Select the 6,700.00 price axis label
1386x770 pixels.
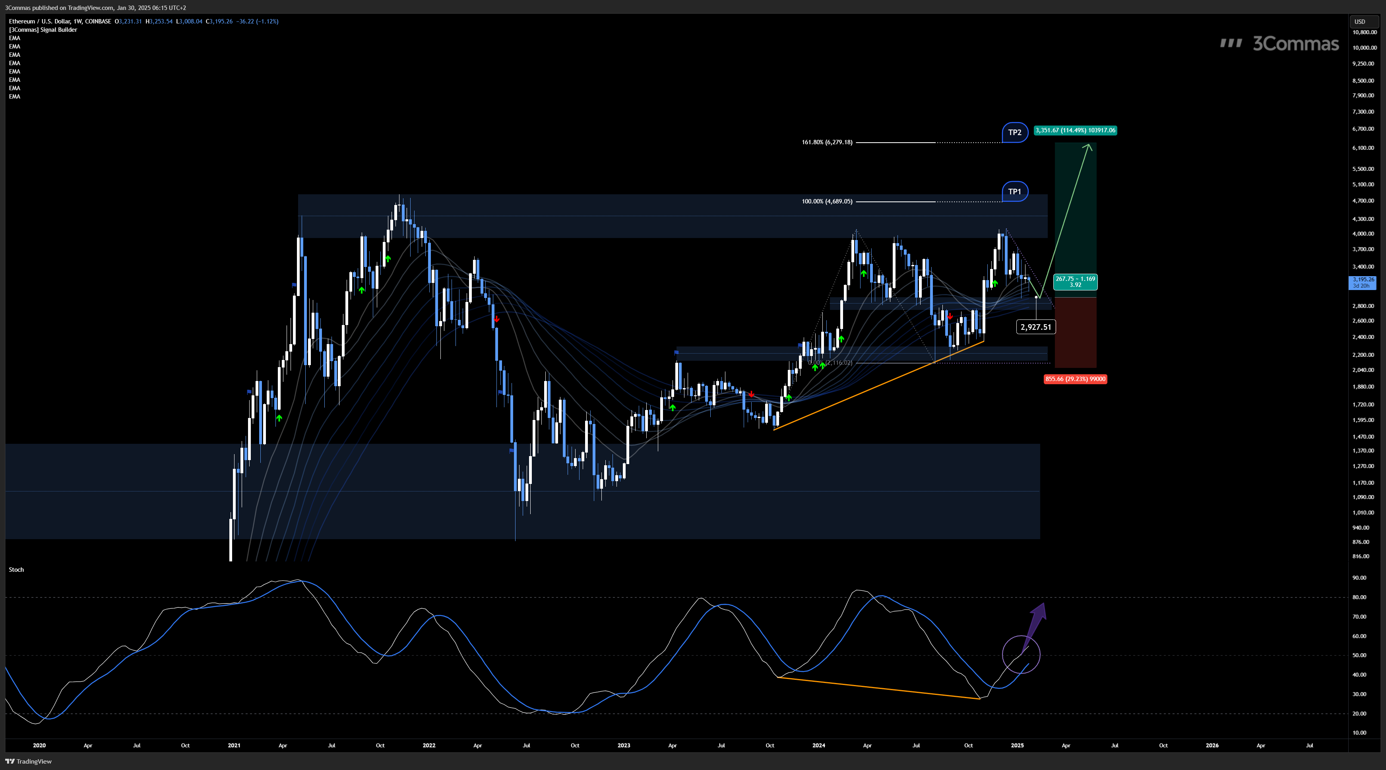[x=1363, y=128]
